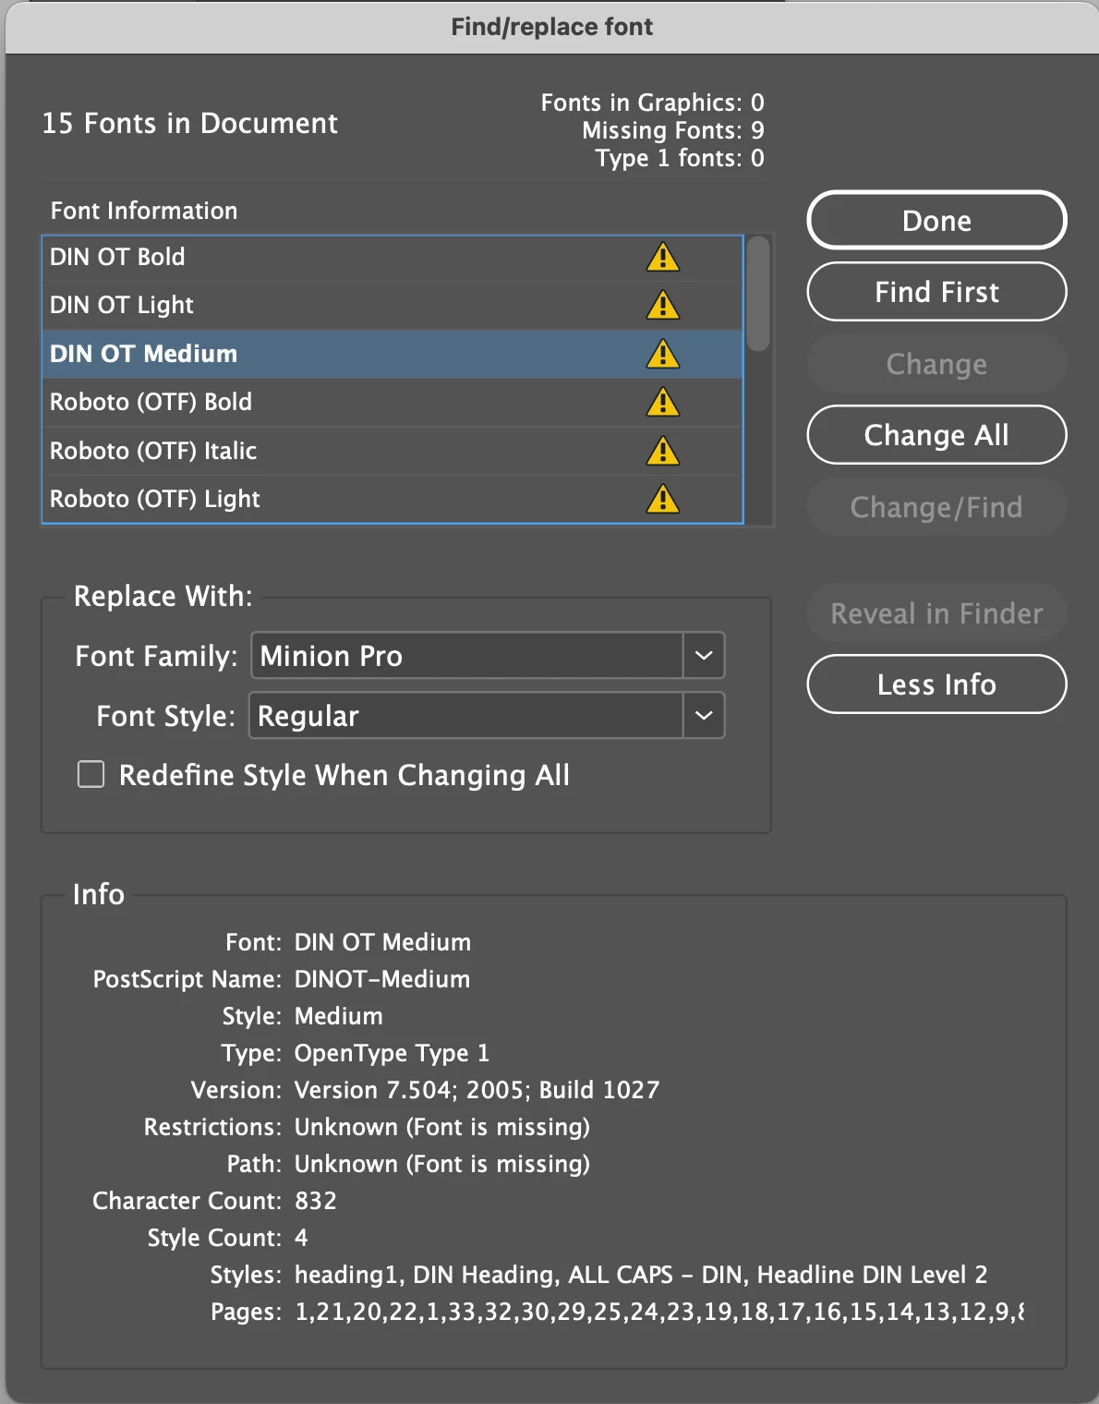Image resolution: width=1099 pixels, height=1404 pixels.
Task: Click the Regular font style field
Action: pos(466,716)
